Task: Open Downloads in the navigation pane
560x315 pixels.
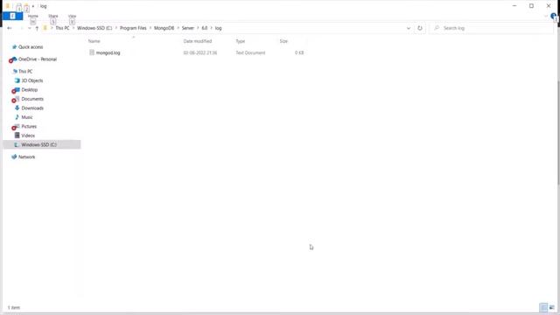Action: (32, 108)
